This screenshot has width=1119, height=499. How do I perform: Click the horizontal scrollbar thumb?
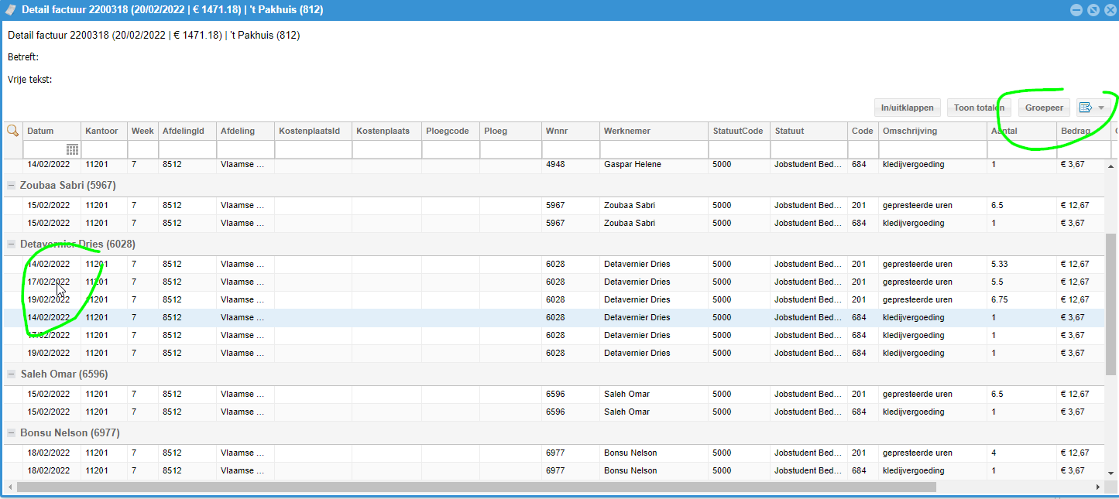(476, 487)
